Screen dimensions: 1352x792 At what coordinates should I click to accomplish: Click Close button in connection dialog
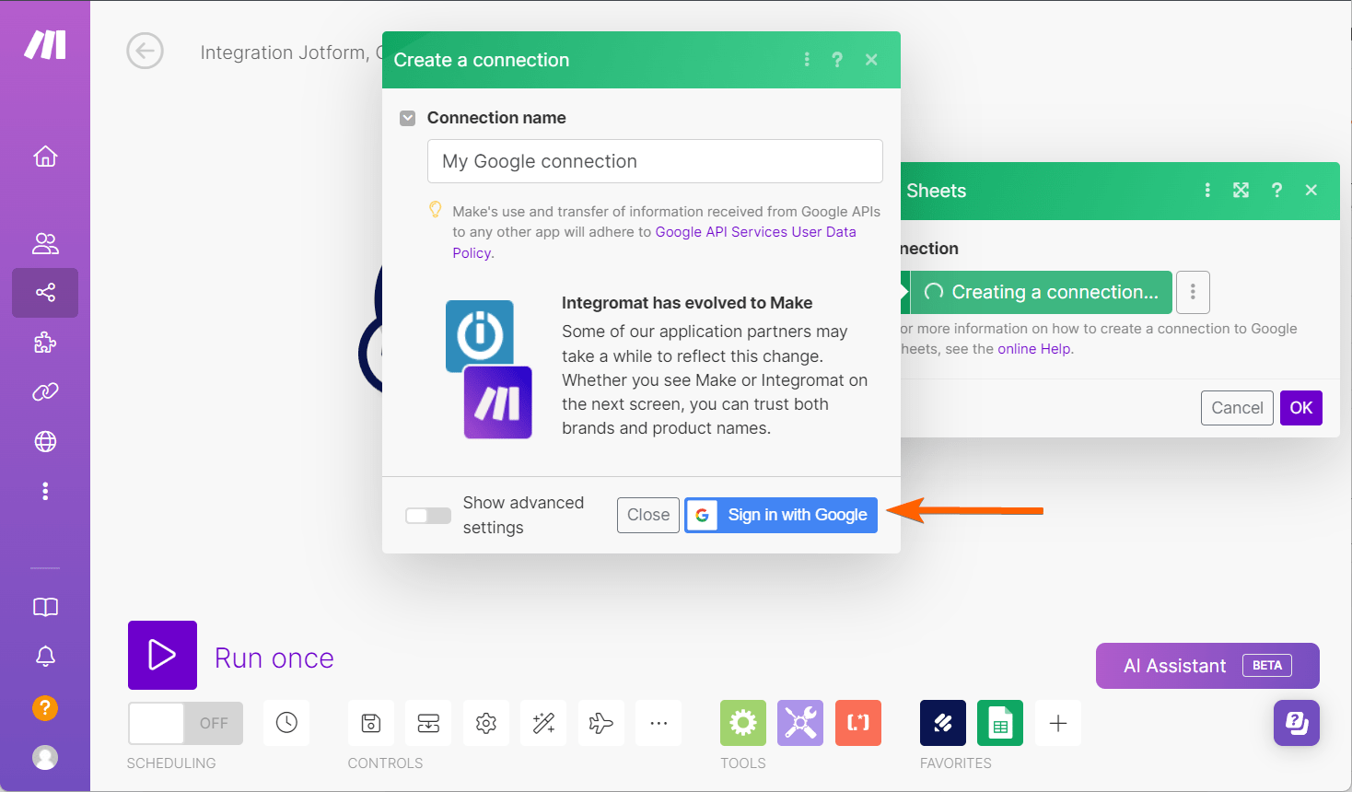point(648,515)
